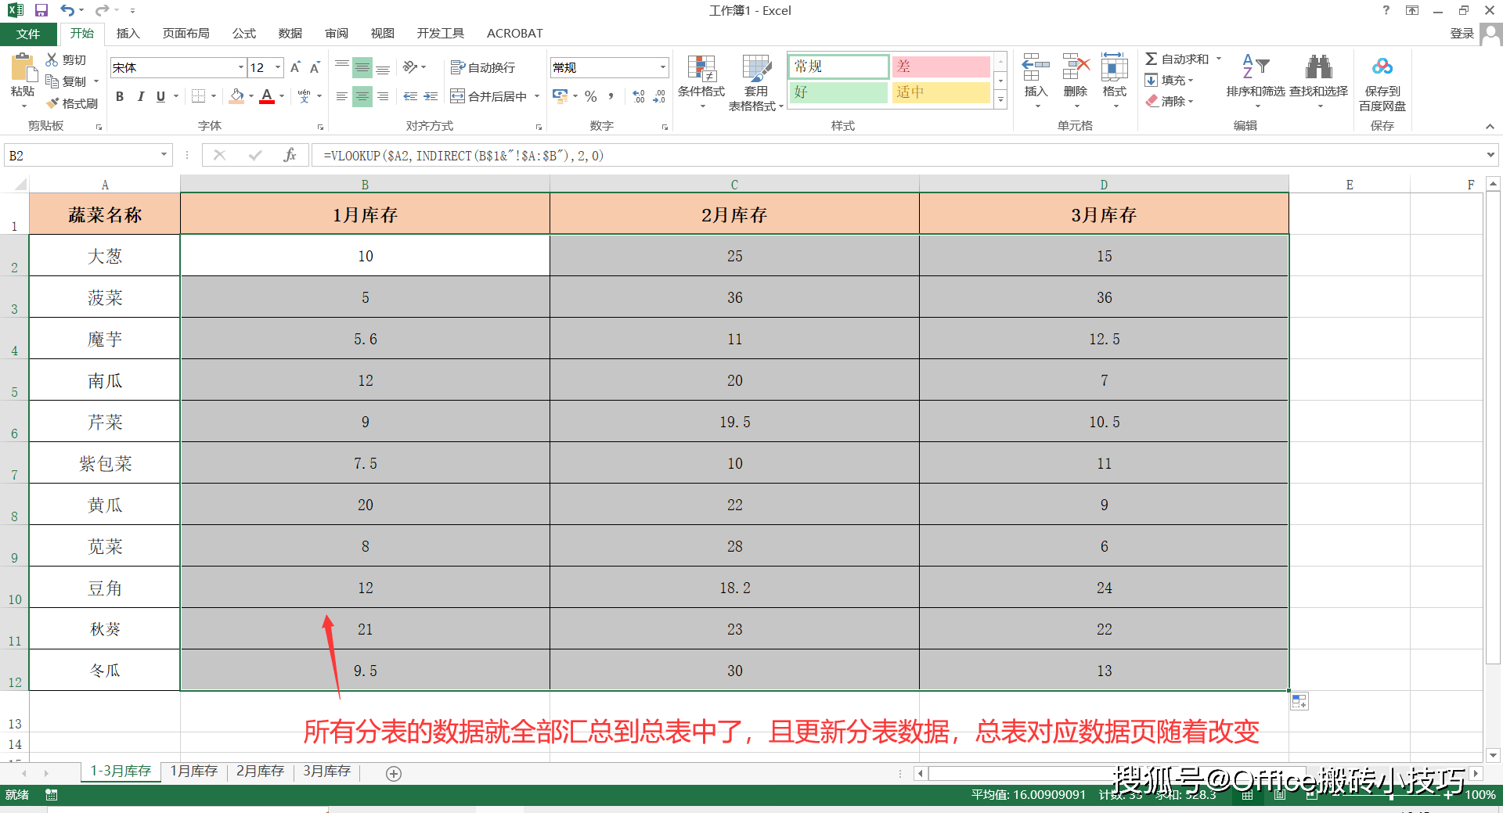1503x813 pixels.
Task: Toggle center horizontal alignment
Action: tap(362, 96)
